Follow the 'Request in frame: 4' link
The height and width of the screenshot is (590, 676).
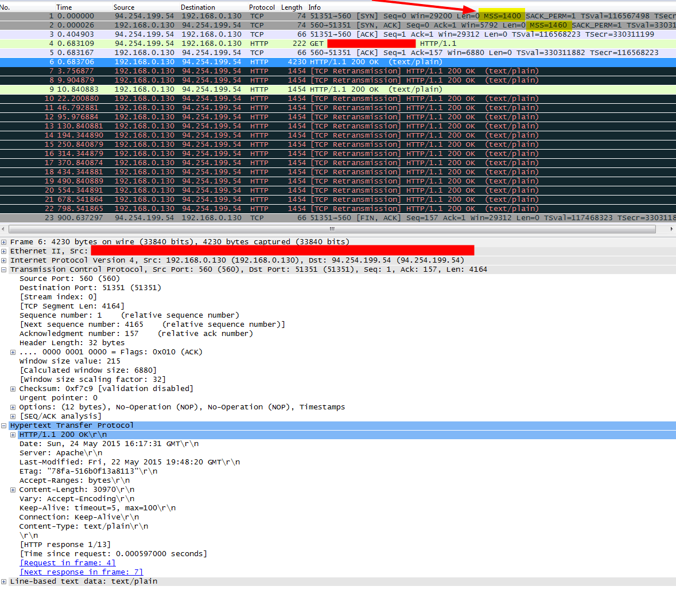click(68, 563)
